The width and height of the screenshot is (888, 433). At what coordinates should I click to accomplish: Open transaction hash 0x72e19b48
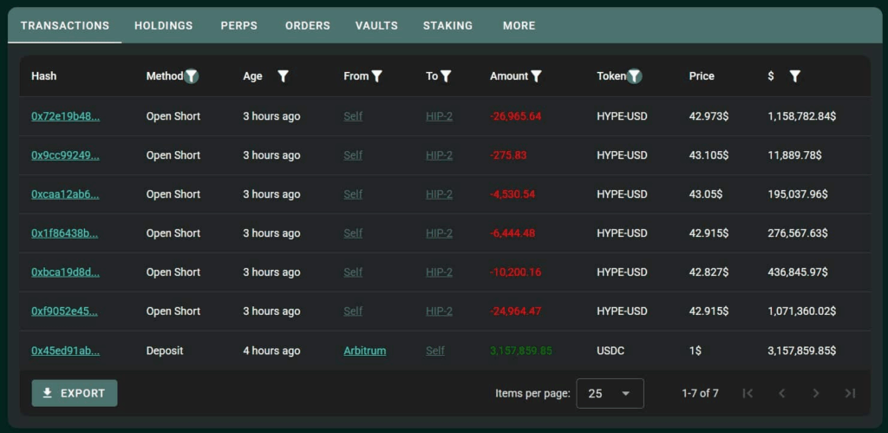(65, 116)
